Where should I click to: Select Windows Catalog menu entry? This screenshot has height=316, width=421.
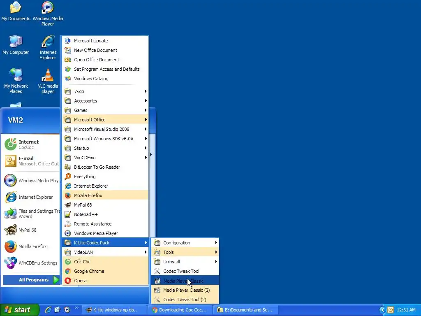(105, 79)
